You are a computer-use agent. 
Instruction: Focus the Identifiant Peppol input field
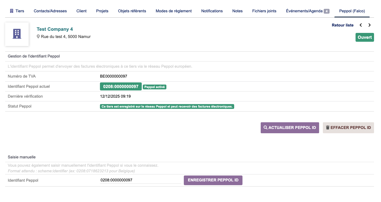[140, 180]
